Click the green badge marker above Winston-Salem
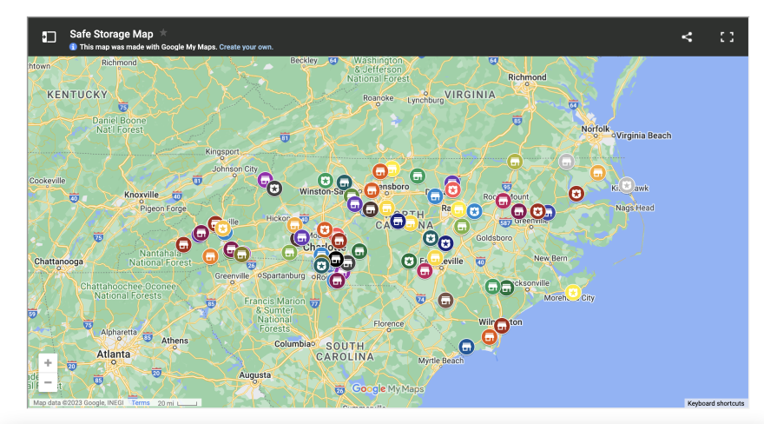Screen dimensions: 764x424 (x=325, y=181)
